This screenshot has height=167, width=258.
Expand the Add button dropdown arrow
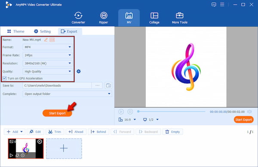[21, 132]
